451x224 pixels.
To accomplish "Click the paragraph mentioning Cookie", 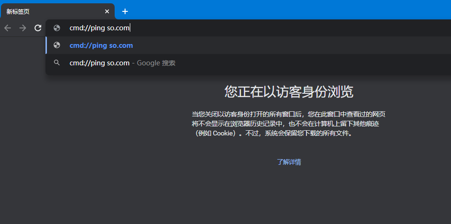I will pos(289,124).
